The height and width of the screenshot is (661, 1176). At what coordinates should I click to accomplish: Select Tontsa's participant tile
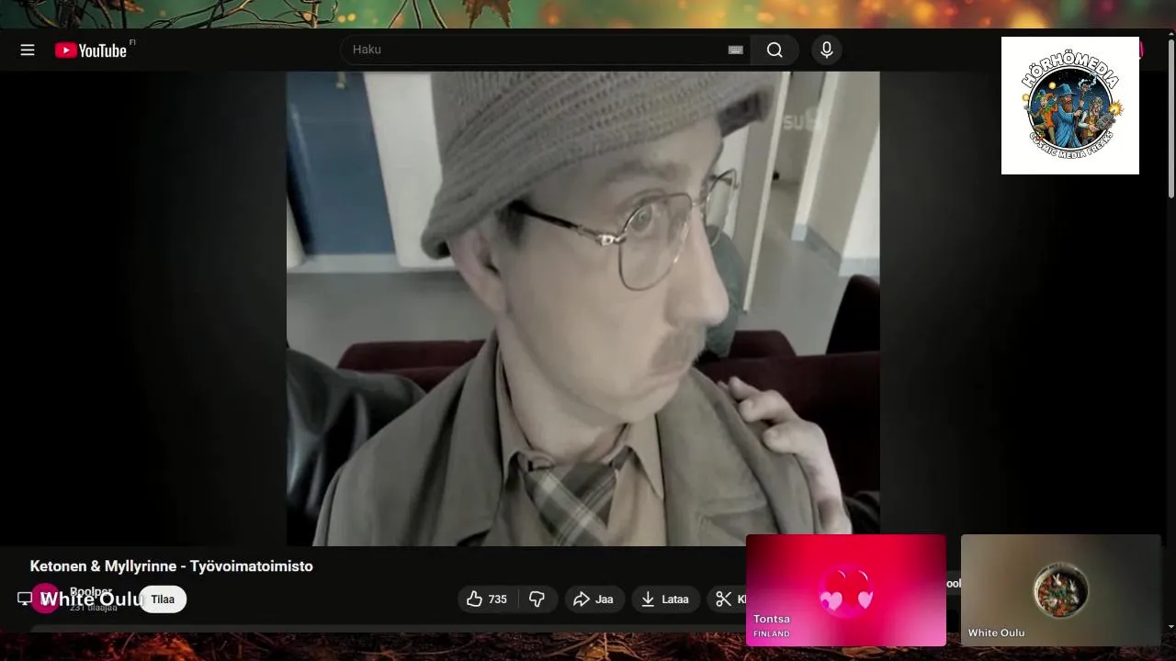click(846, 590)
